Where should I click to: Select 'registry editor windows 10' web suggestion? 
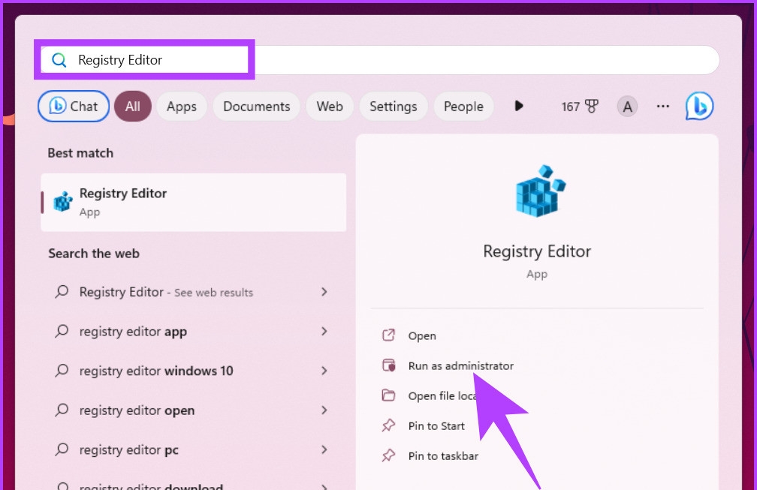click(194, 371)
